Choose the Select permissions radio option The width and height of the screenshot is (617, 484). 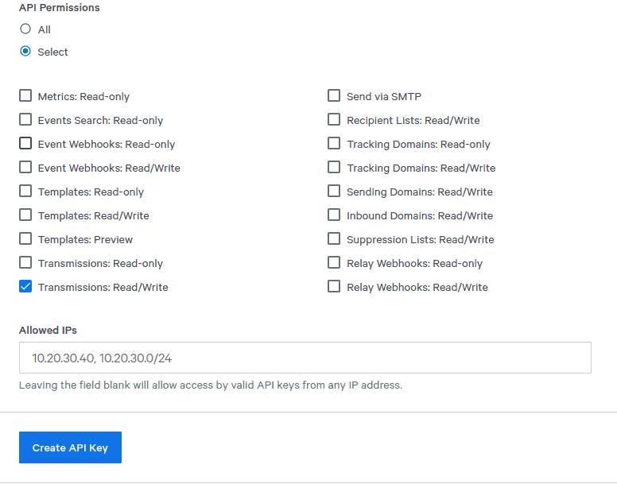(x=25, y=52)
